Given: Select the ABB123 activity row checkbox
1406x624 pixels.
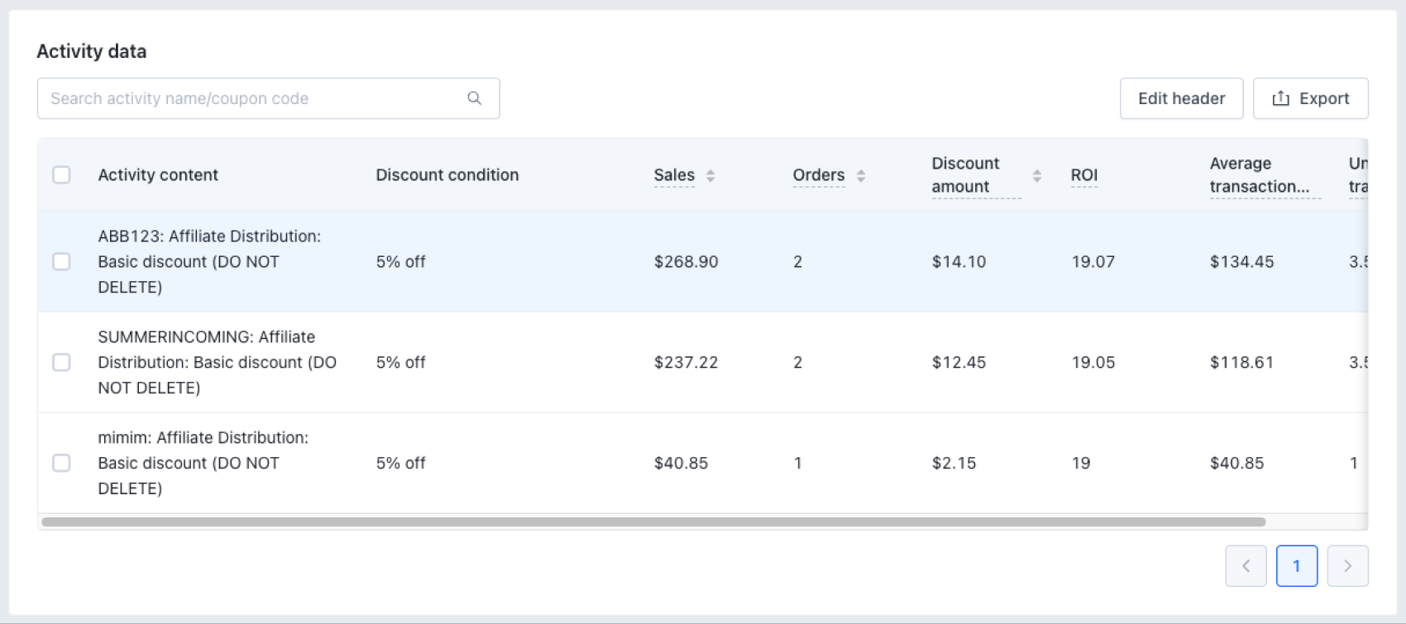Looking at the screenshot, I should tap(61, 262).
